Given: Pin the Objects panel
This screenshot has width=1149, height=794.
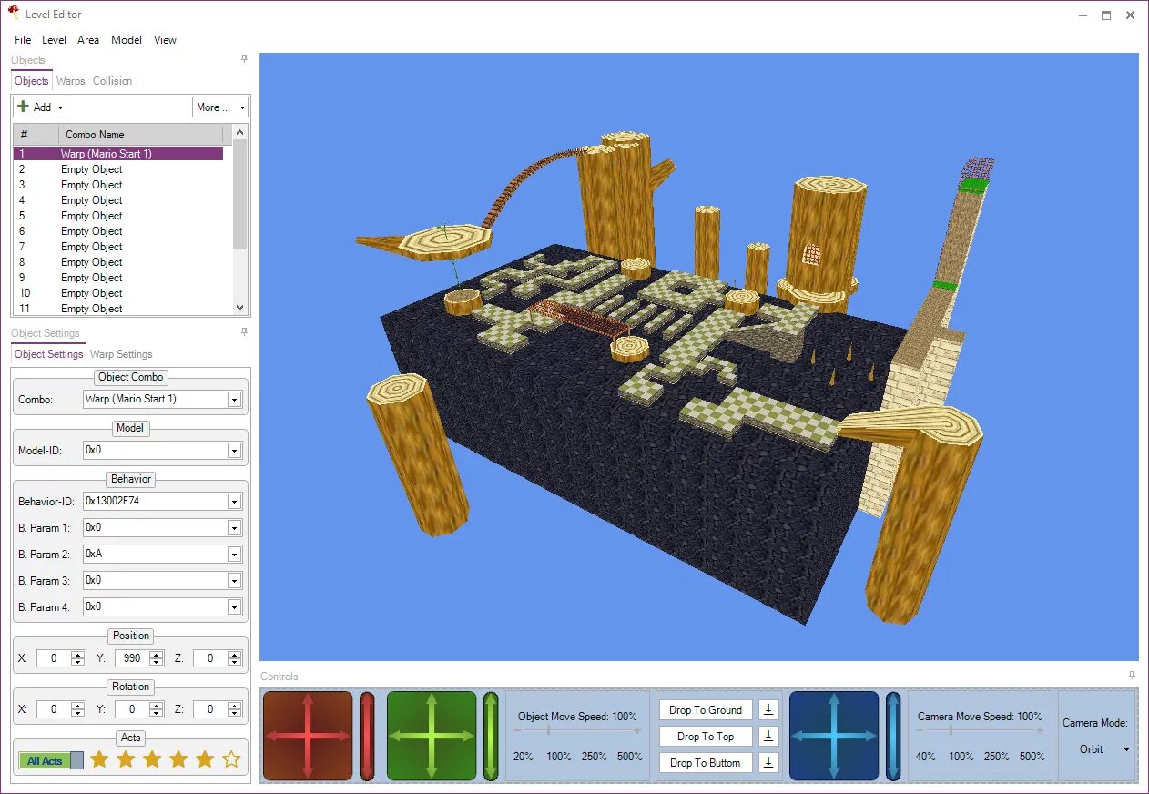Looking at the screenshot, I should coord(244,59).
